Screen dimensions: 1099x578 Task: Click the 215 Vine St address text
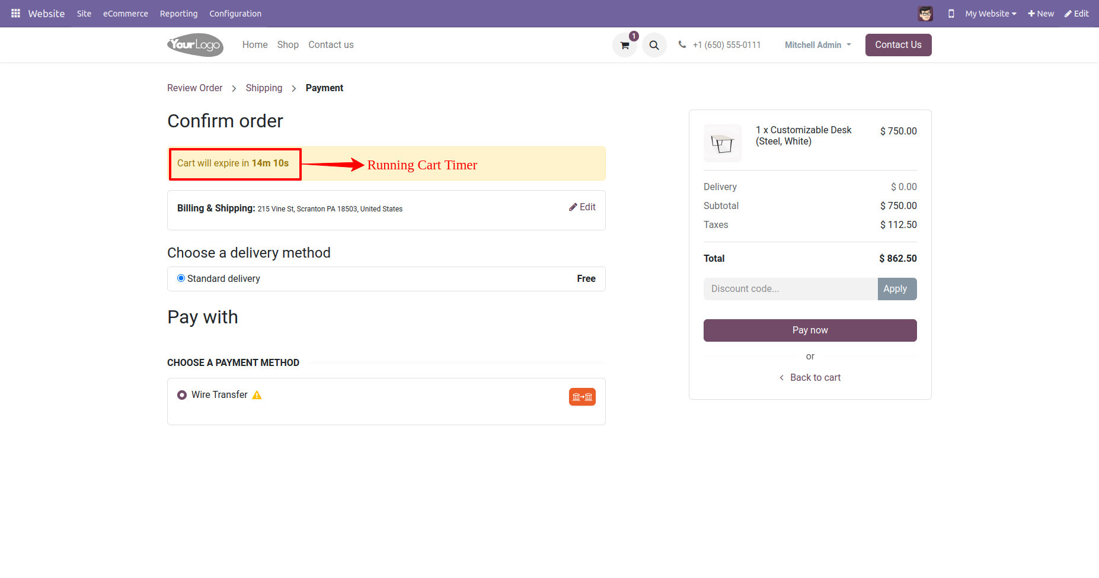point(330,209)
